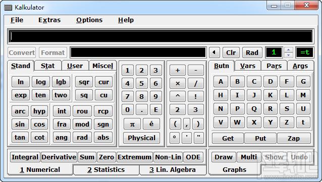322x182 pixels.
Task: Switch to the Vars tab
Action: [x=248, y=66]
